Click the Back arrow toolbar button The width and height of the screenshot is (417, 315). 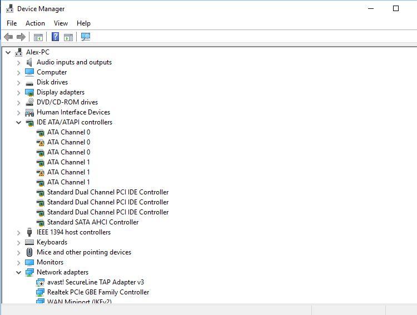click(8, 37)
